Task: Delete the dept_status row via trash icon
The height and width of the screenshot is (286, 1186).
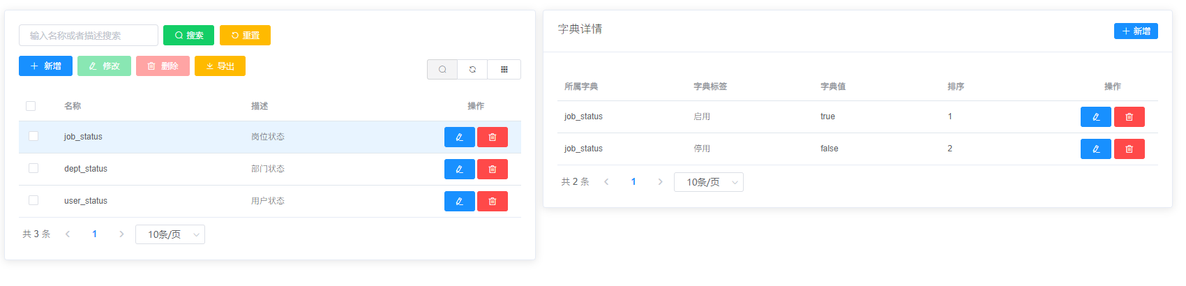Action: click(x=493, y=170)
